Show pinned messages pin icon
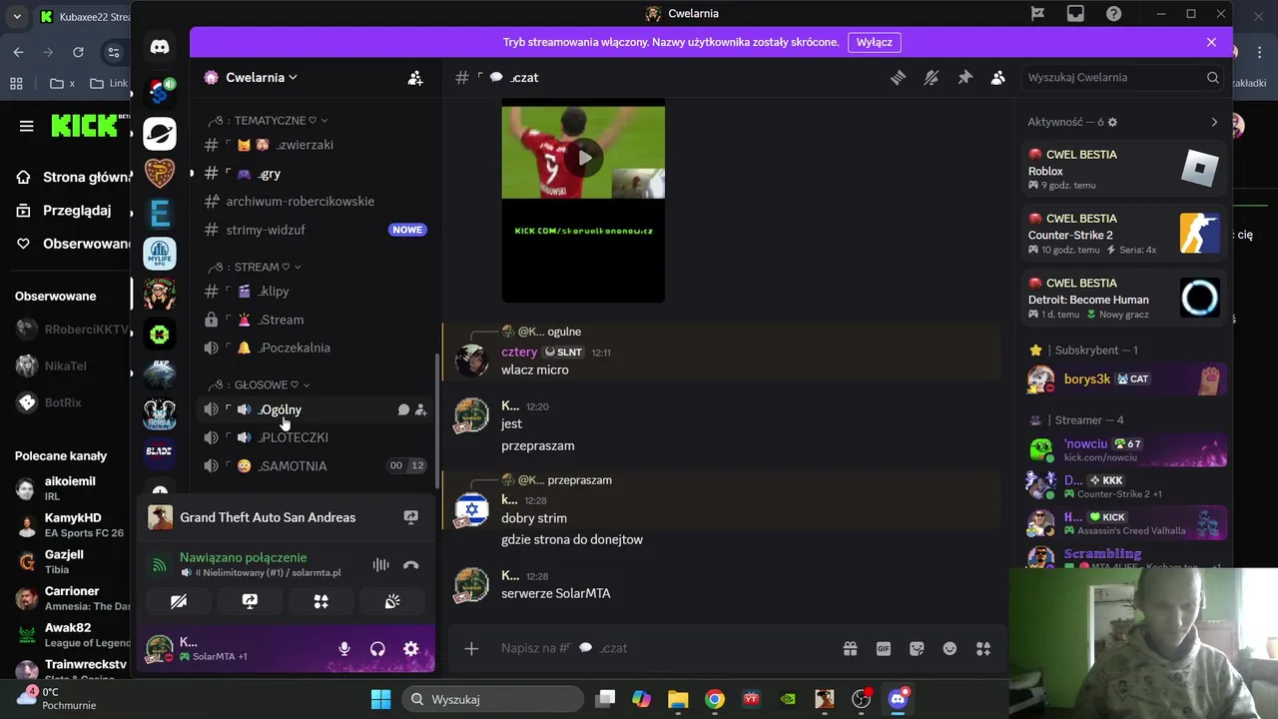The image size is (1278, 719). coord(964,77)
